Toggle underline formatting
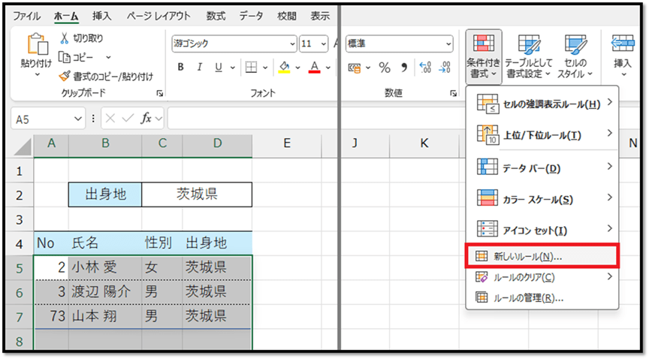Screen dimensions: 649x359 coord(219,68)
